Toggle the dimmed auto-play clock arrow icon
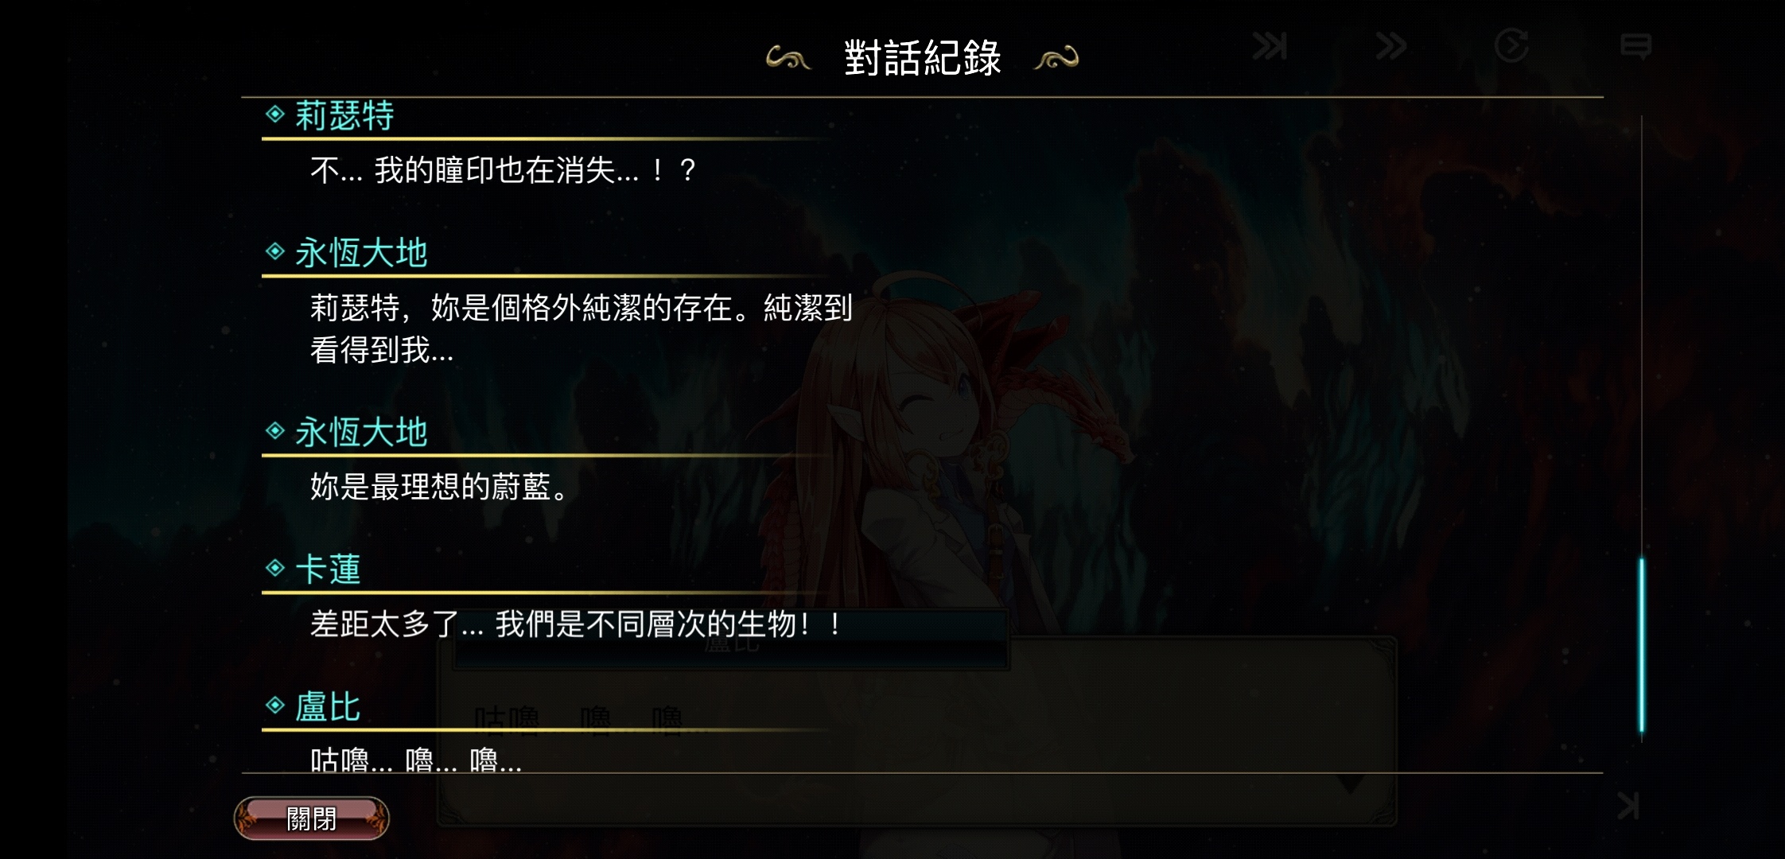This screenshot has width=1785, height=859. pyautogui.click(x=1511, y=45)
